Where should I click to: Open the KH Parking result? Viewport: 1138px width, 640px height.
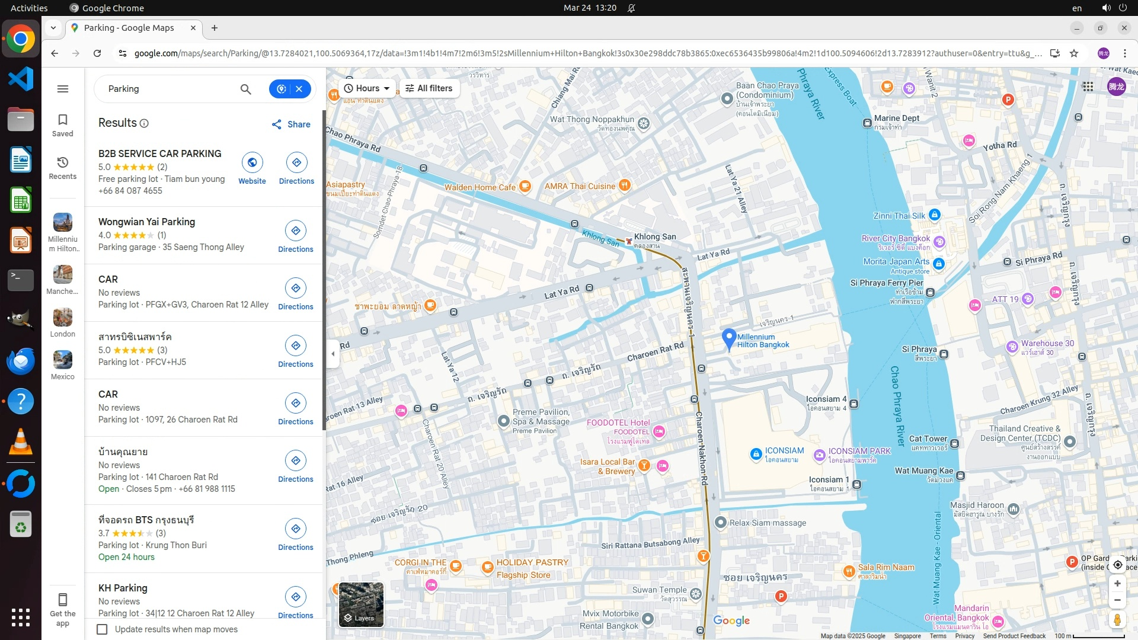[x=123, y=588]
